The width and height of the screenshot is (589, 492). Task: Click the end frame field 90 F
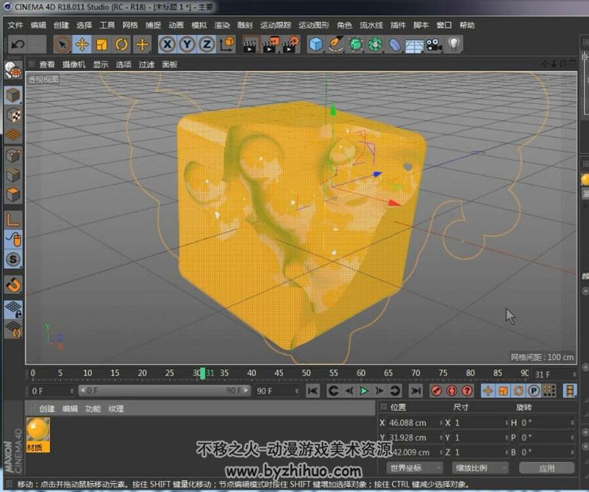click(x=276, y=391)
